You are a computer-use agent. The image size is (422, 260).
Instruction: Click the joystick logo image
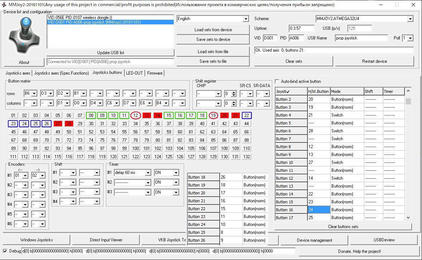24,35
